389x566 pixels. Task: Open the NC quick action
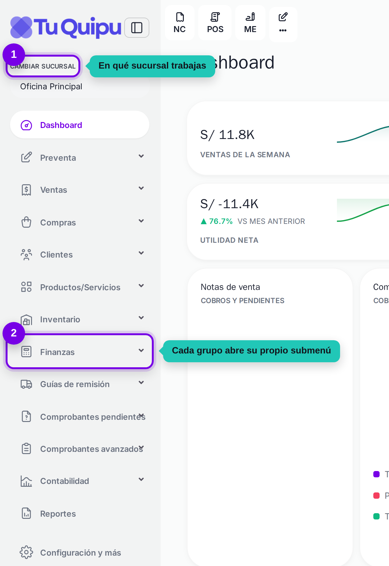click(180, 23)
